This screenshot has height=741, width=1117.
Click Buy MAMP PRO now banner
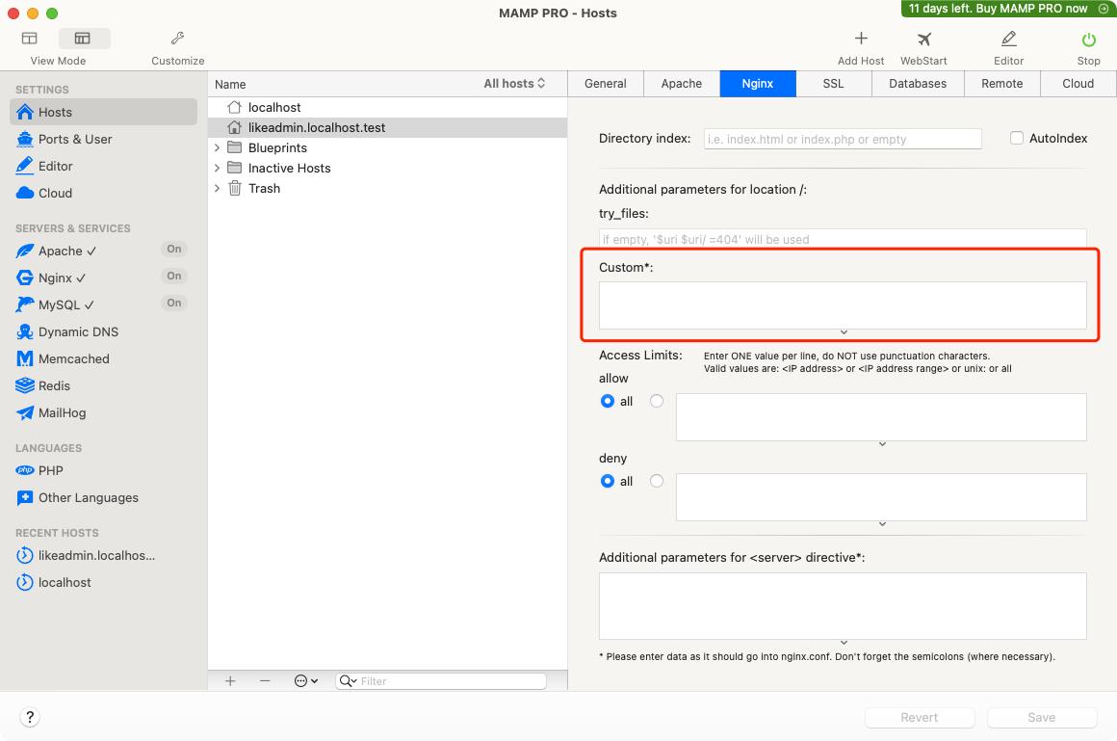1007,9
